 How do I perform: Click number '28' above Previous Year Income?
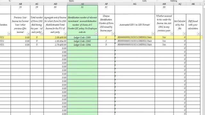20,7
